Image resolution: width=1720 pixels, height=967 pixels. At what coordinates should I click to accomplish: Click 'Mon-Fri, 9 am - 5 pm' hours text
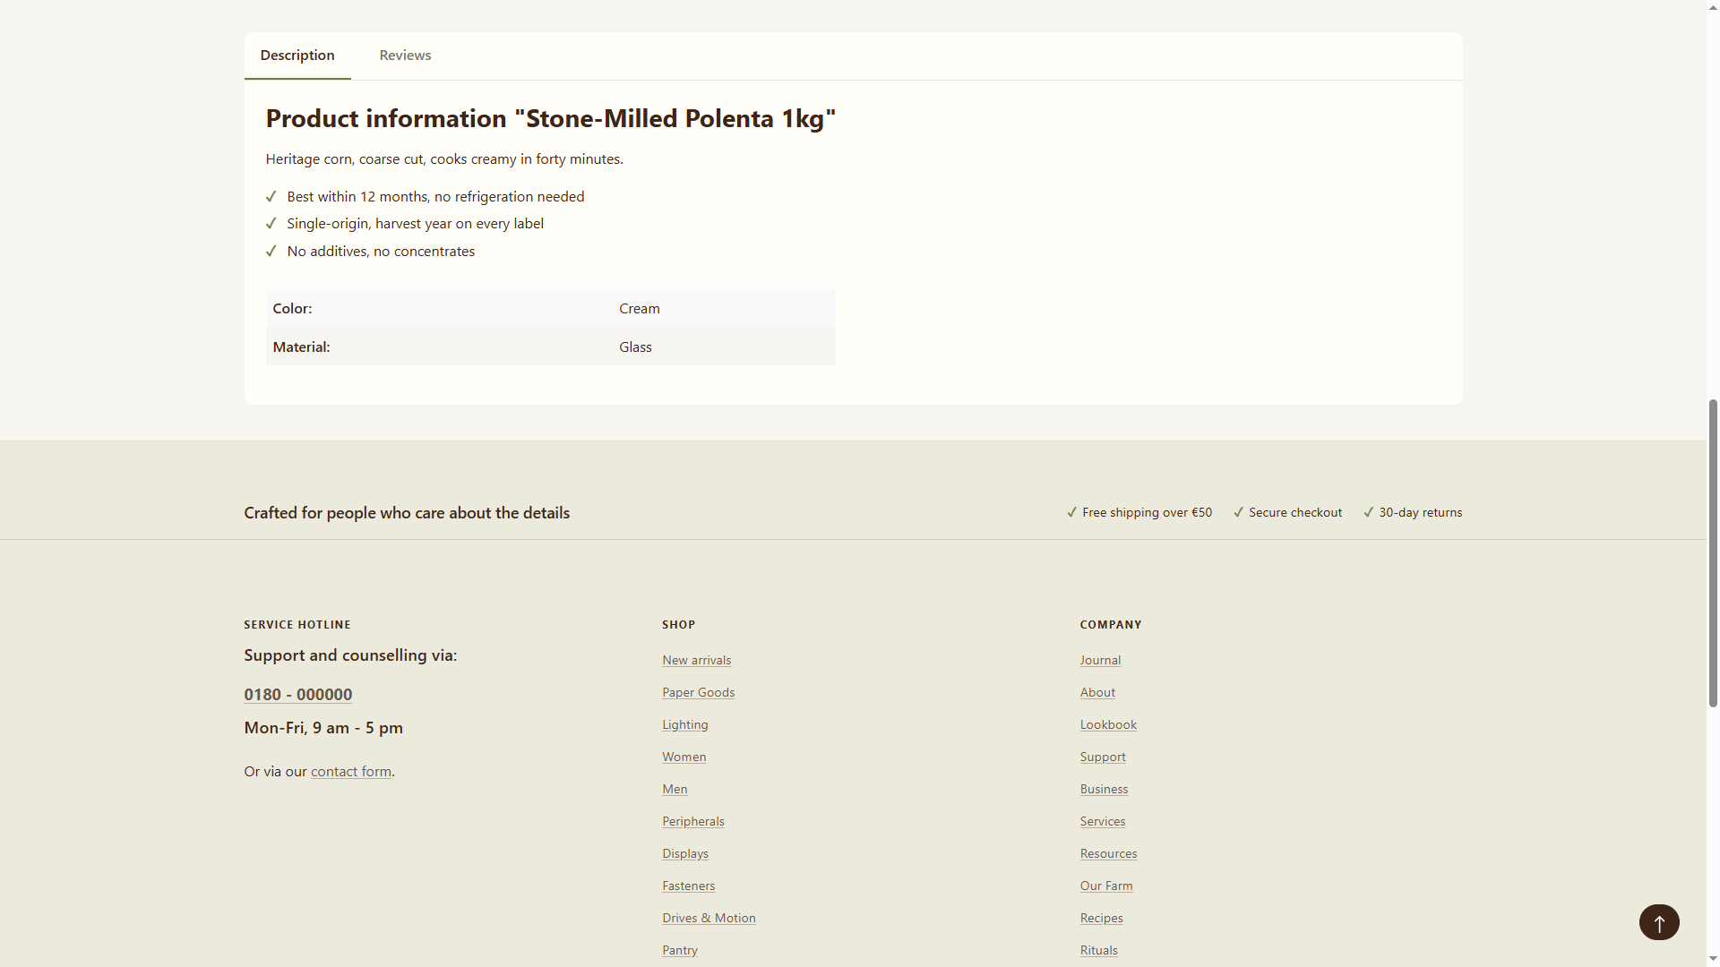[x=323, y=728]
